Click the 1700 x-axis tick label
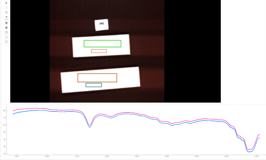The height and width of the screenshot is (160, 266). (x=256, y=156)
